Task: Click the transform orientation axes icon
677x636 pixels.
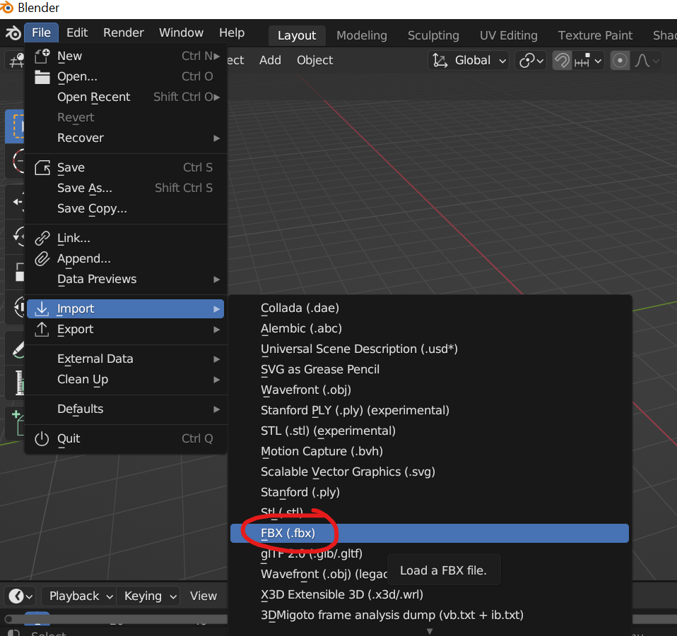Action: click(440, 61)
